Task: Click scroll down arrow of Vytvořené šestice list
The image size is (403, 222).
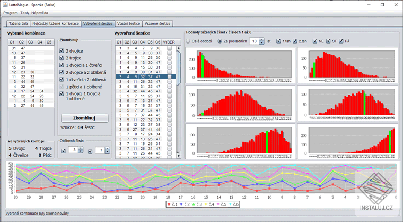Action: pyautogui.click(x=179, y=156)
